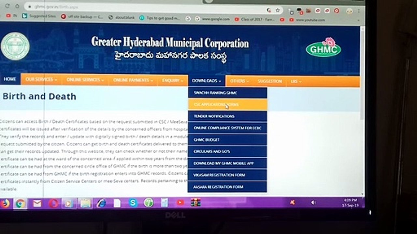Launch Internet Explorer from the taskbar
Screen dimensions: 417x234
pyautogui.click(x=101, y=203)
